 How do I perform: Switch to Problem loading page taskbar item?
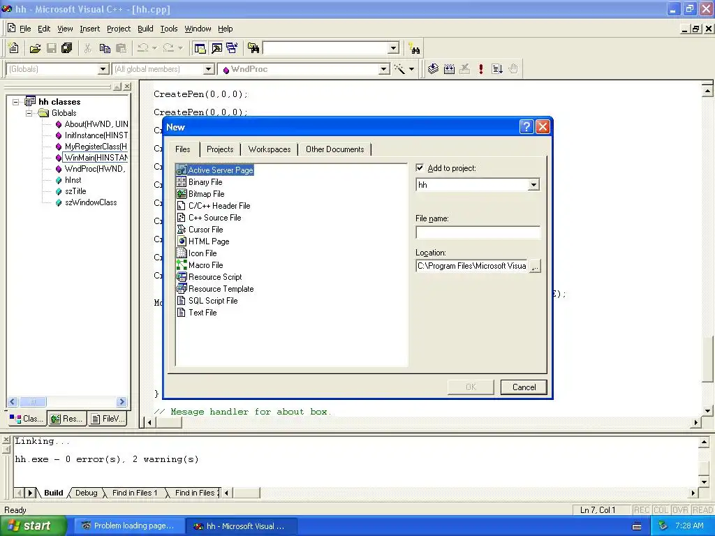[x=129, y=526]
